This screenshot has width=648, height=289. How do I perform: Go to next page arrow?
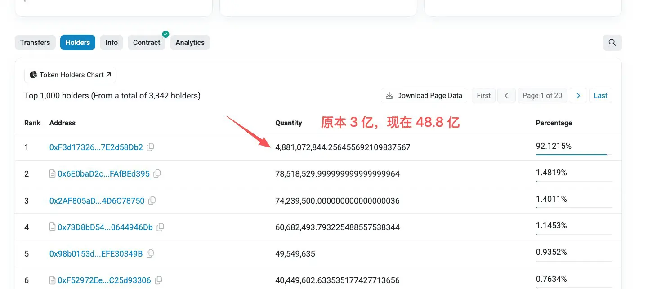click(578, 95)
